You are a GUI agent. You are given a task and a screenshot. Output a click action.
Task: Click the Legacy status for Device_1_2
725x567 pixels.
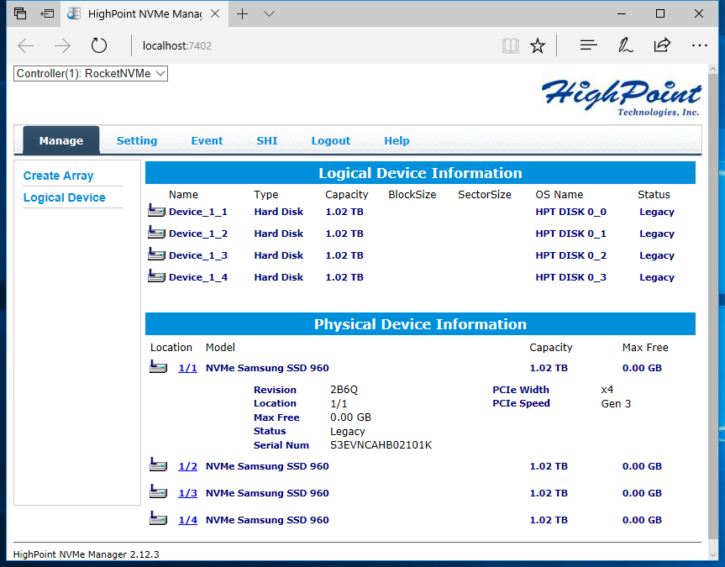657,234
